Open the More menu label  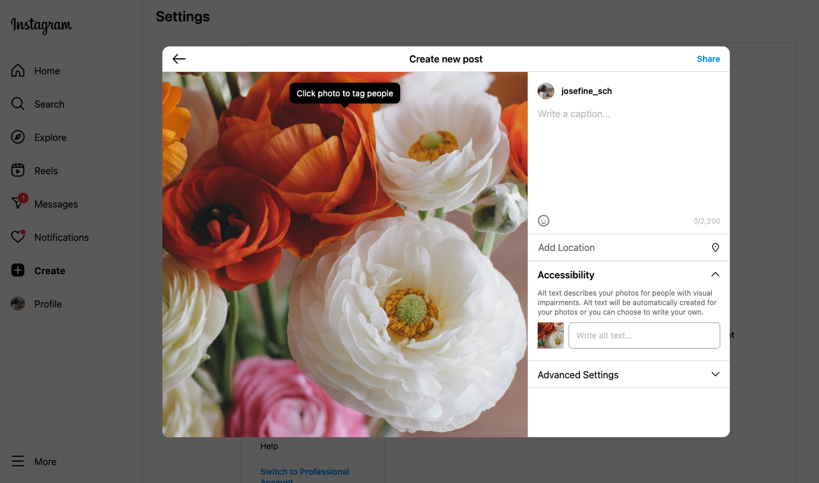tap(45, 462)
